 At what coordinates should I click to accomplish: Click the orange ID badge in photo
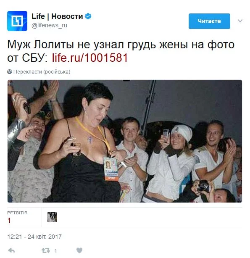(x=111, y=169)
